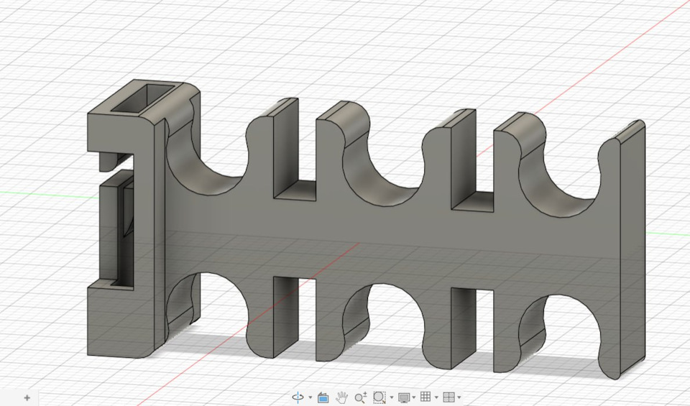690x406 pixels.
Task: Select the Orbit tool in navigation bar
Action: (x=298, y=397)
